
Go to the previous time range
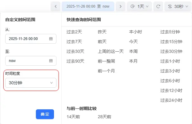click(56, 6)
